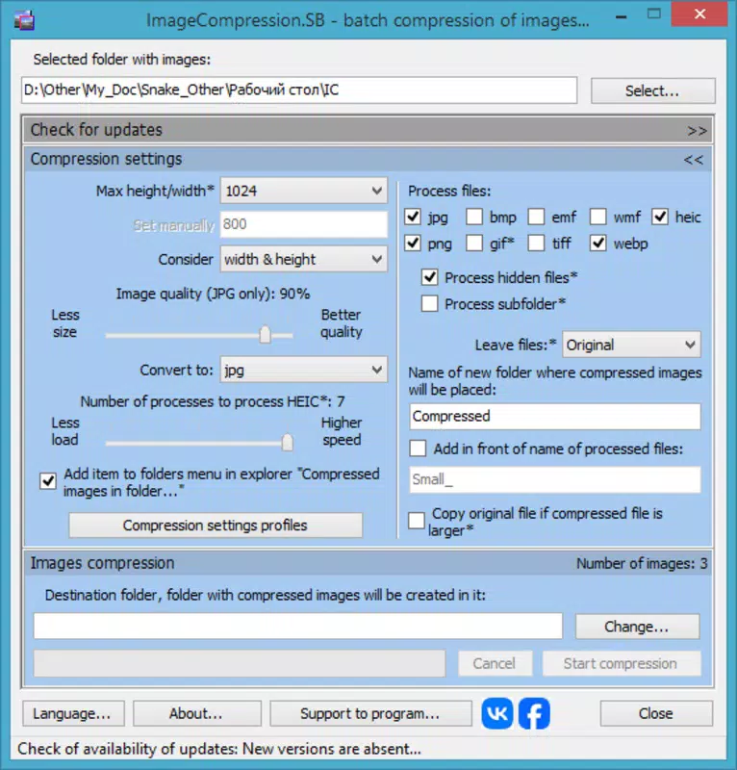Screen dimensions: 737x770
Task: Open the VK social link icon
Action: [496, 713]
